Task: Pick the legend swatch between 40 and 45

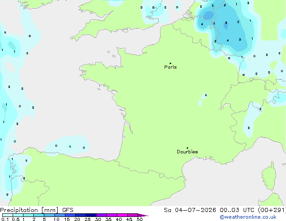Action: coord(122,215)
